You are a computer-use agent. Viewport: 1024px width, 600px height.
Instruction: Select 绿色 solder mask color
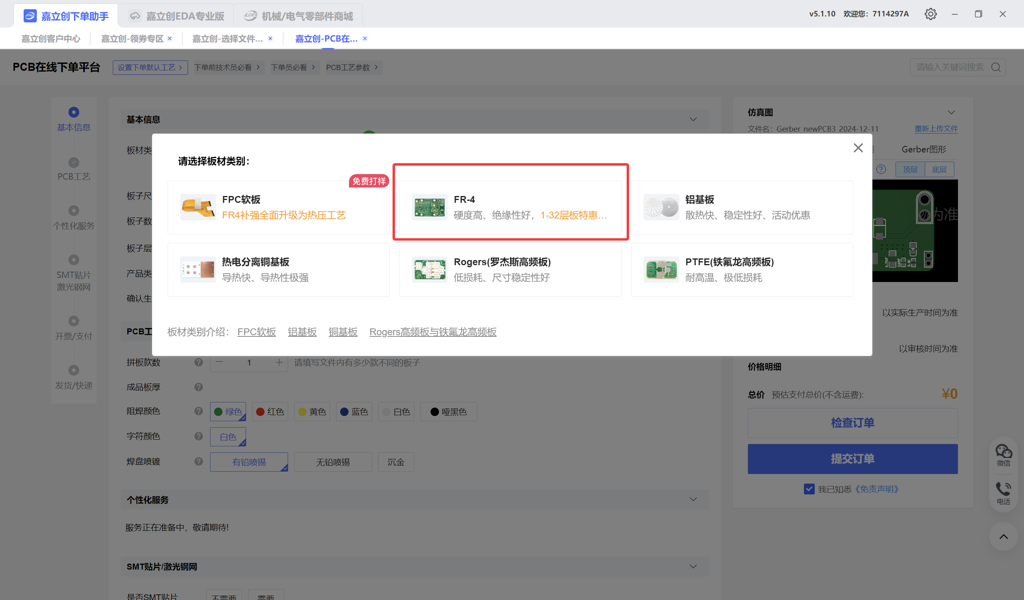point(228,412)
